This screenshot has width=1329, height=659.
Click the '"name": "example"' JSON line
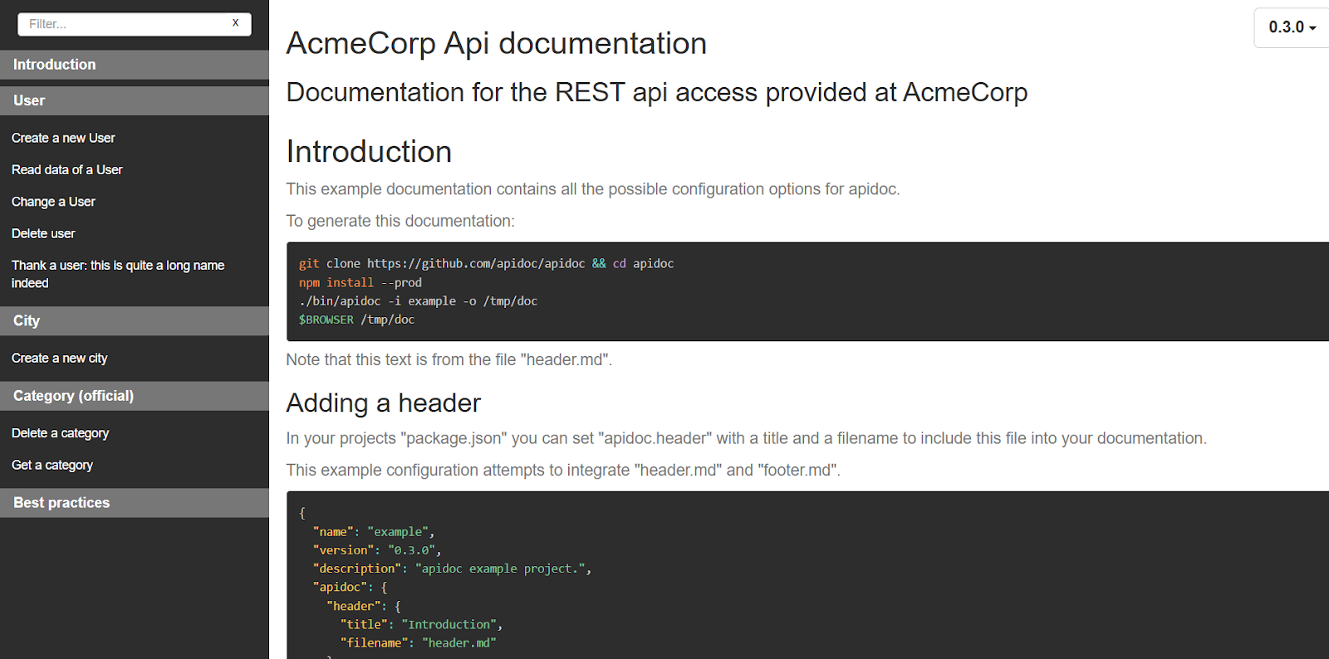[374, 532]
